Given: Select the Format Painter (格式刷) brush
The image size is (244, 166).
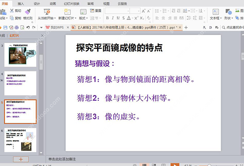Looking at the screenshot, I should (28, 11).
